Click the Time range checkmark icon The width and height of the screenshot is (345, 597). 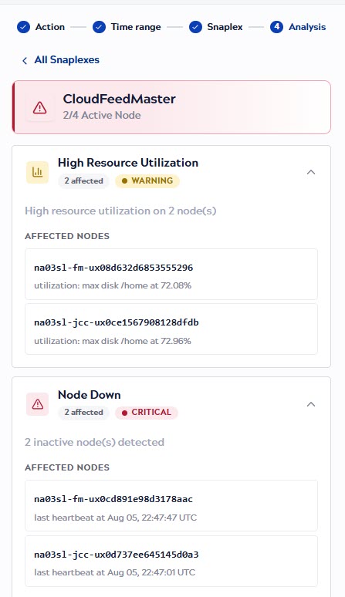click(99, 27)
